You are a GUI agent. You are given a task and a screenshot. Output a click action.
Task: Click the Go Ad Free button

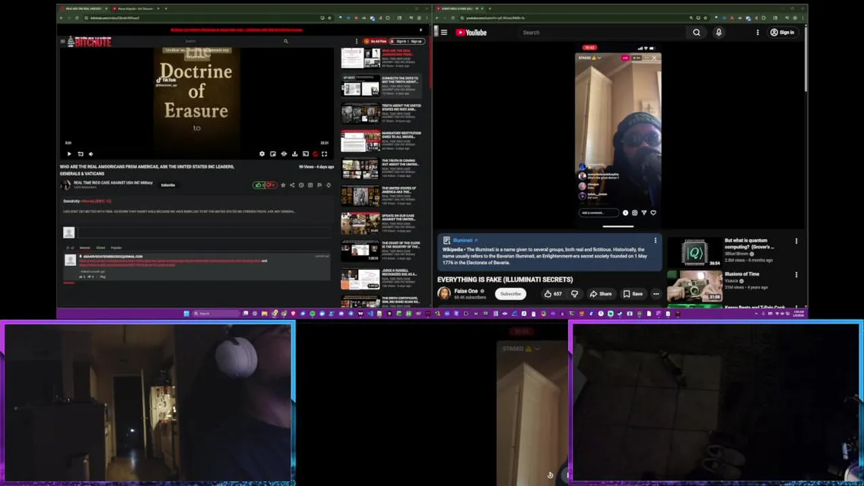376,41
